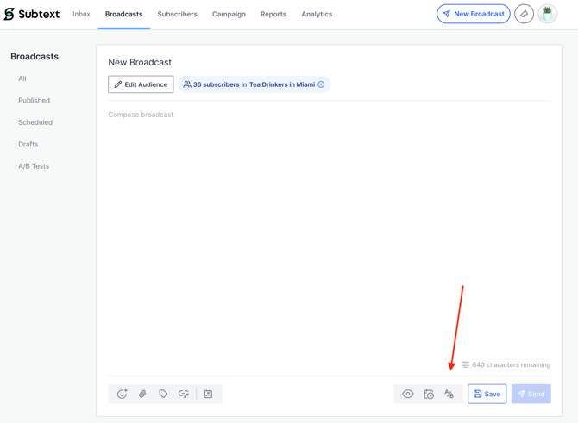Click the New Broadcast page heading
The height and width of the screenshot is (423, 578).
click(x=140, y=62)
